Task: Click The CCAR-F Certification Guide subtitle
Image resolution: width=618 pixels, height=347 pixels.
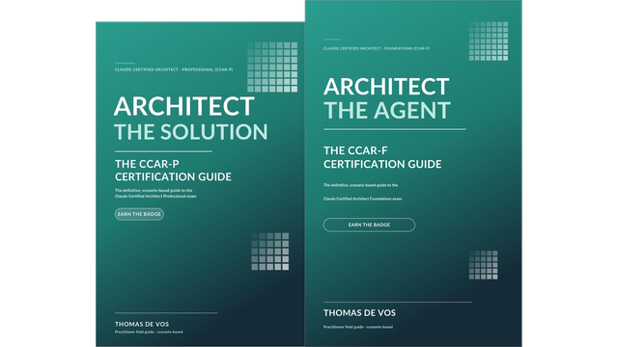Action: click(382, 157)
